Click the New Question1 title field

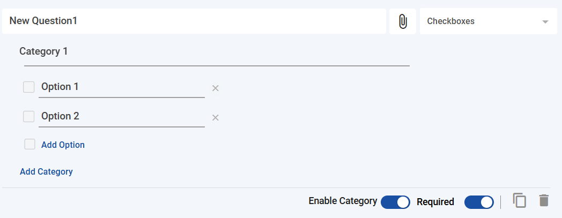tap(193, 21)
